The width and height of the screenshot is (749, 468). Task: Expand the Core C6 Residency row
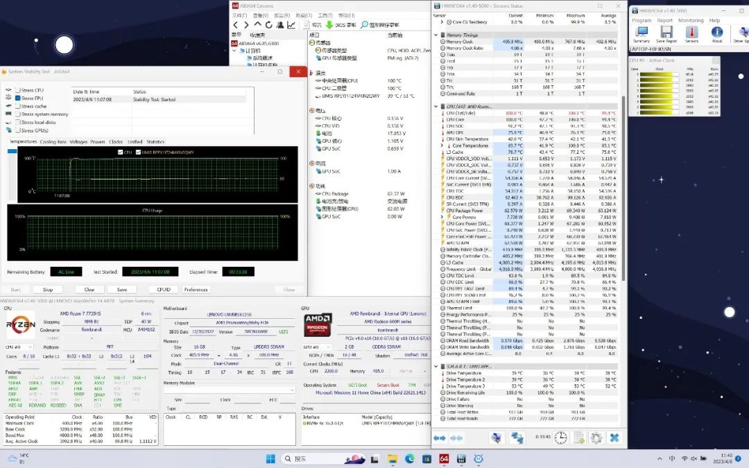(442, 22)
